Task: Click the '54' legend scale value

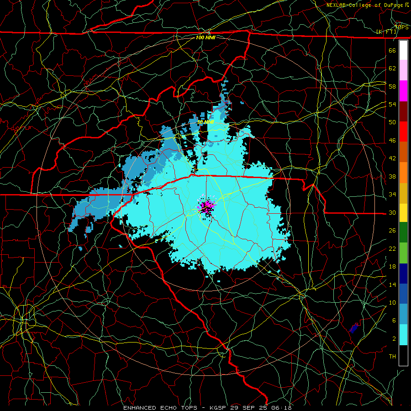Action: pos(392,104)
